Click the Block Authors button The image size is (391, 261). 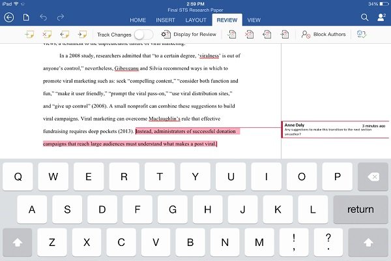(323, 34)
